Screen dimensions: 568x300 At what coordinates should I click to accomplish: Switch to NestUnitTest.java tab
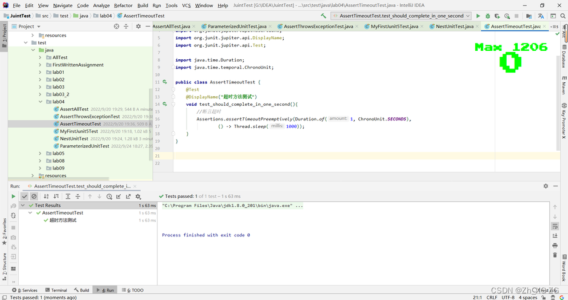point(454,27)
